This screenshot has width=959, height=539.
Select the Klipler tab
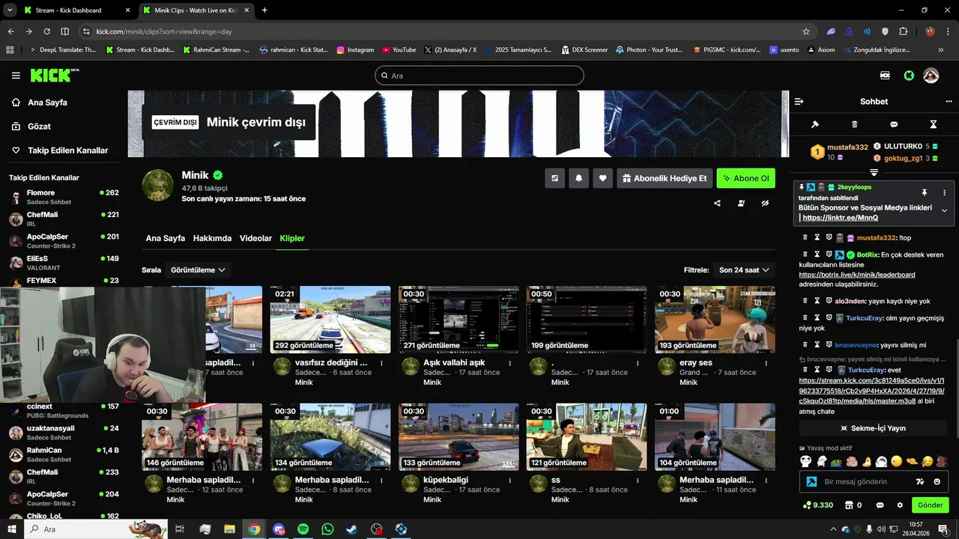click(292, 238)
